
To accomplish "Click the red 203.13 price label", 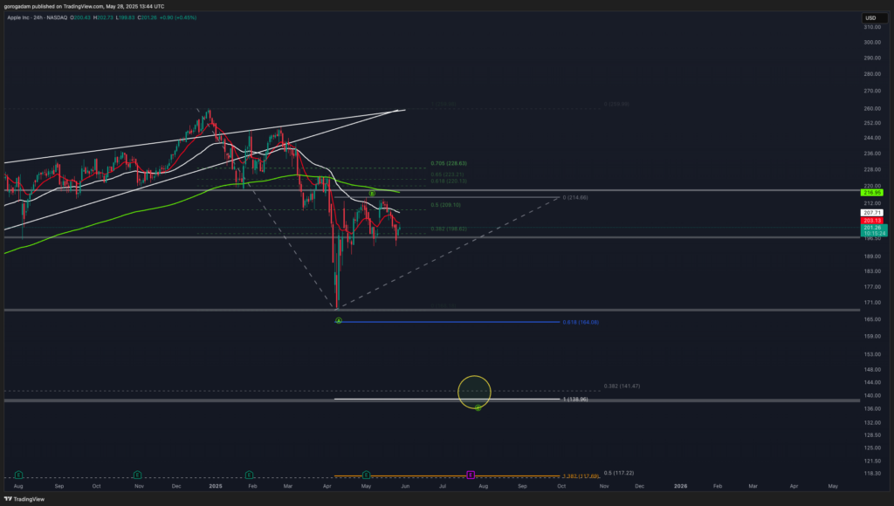I will tap(873, 221).
